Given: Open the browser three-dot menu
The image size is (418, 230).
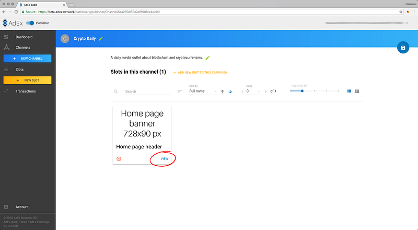Looking at the screenshot, I should pos(414,11).
